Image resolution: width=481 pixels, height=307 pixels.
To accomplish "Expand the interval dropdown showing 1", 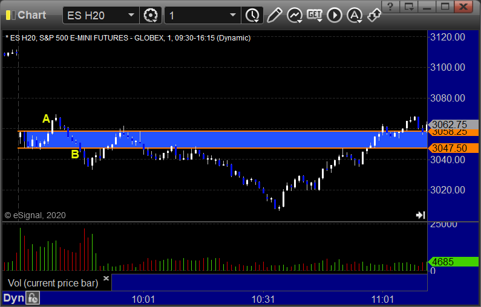I will [233, 15].
